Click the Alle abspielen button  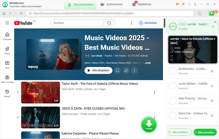click(98, 70)
